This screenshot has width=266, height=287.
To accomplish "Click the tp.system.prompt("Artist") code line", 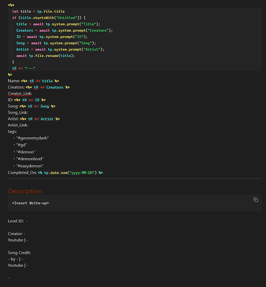I will coord(60,49).
